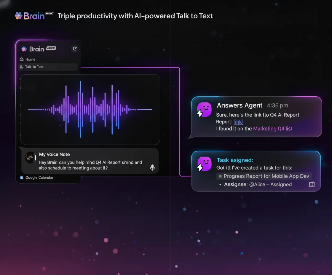Click the Google Calendar icon
The width and height of the screenshot is (332, 275).
click(x=22, y=178)
